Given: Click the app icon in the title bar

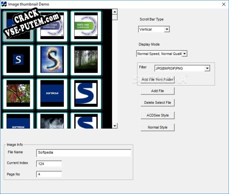Looking at the screenshot, I should (x=4, y=4).
